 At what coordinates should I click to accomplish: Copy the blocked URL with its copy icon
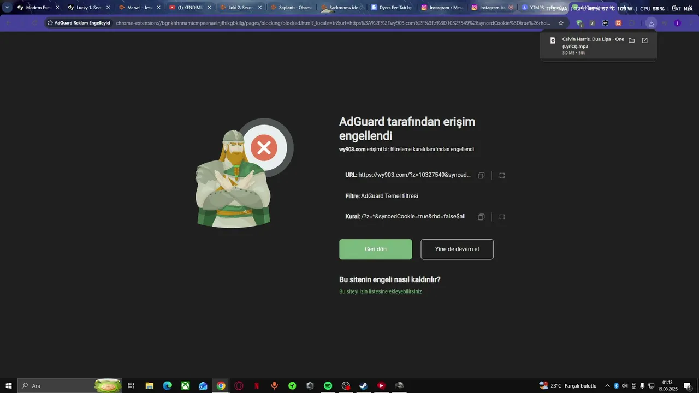(x=481, y=175)
